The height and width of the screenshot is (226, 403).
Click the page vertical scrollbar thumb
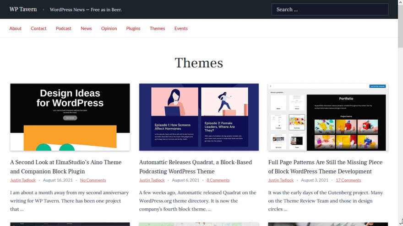[400, 26]
